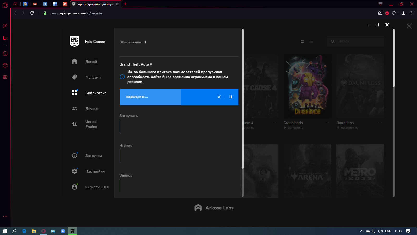This screenshot has width=417, height=235.
Task: Open account profile кирилл2010101
Action: click(90, 187)
